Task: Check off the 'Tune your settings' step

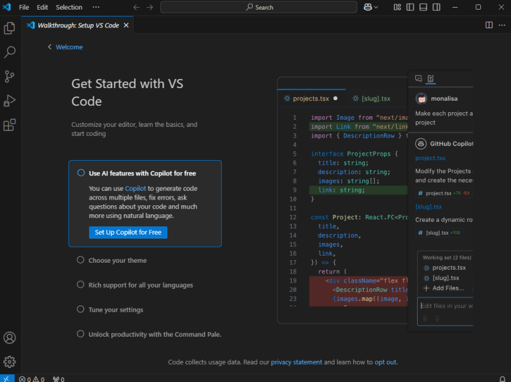Action: coord(80,309)
